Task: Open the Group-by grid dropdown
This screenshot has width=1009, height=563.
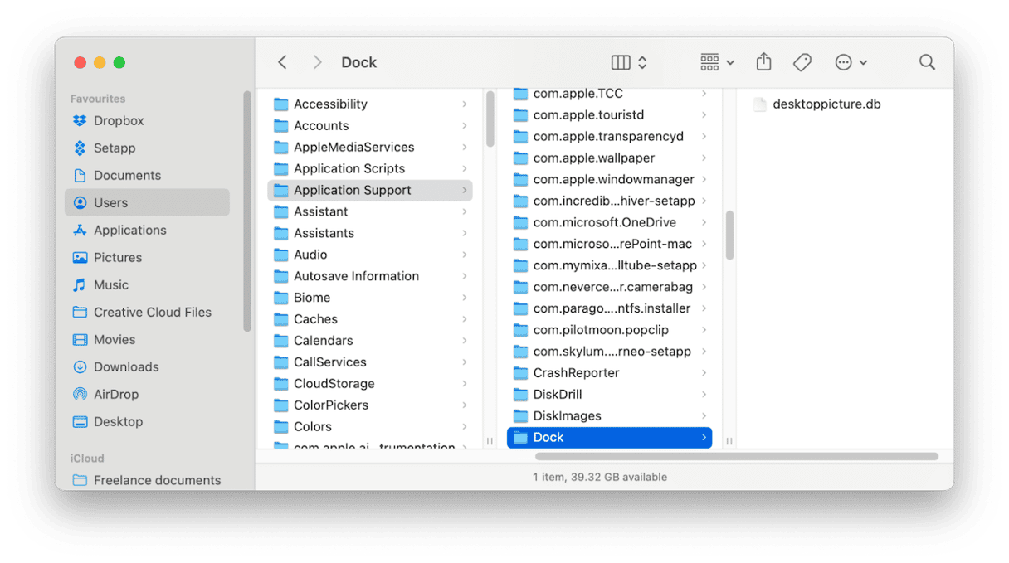Action: [717, 62]
